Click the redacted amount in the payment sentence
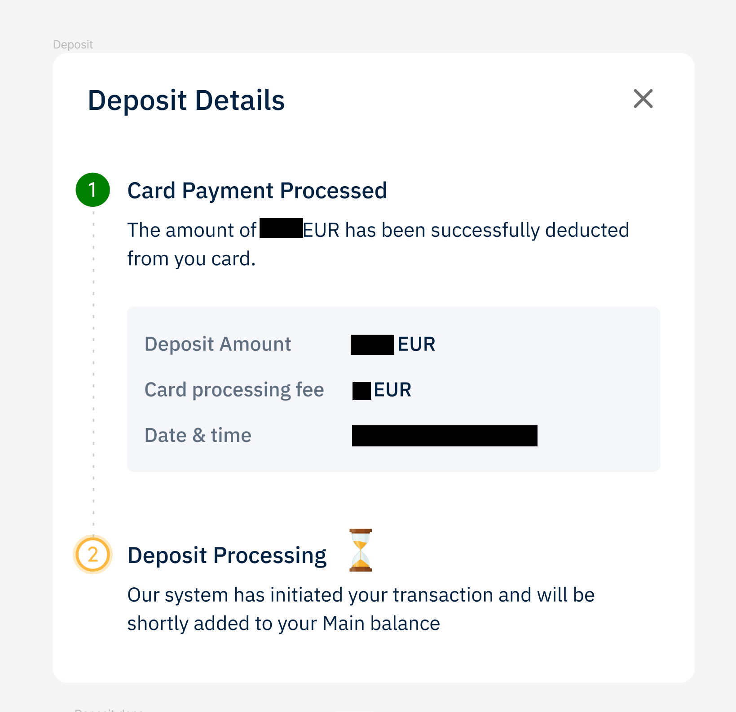 pos(281,228)
